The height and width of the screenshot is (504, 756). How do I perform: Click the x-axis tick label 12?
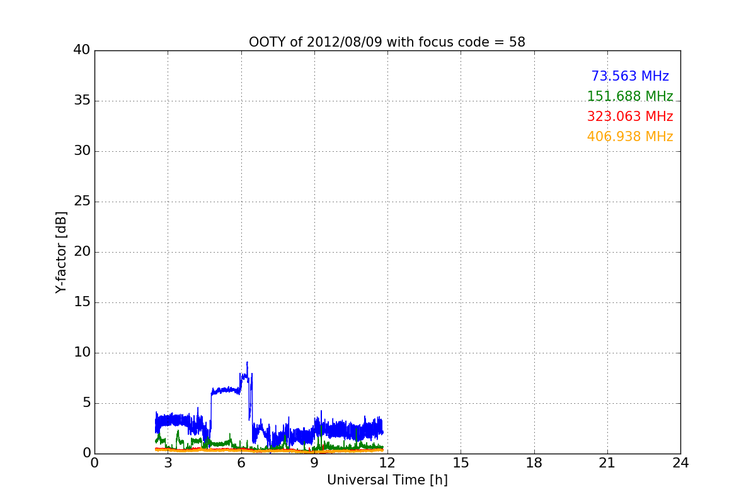[387, 463]
